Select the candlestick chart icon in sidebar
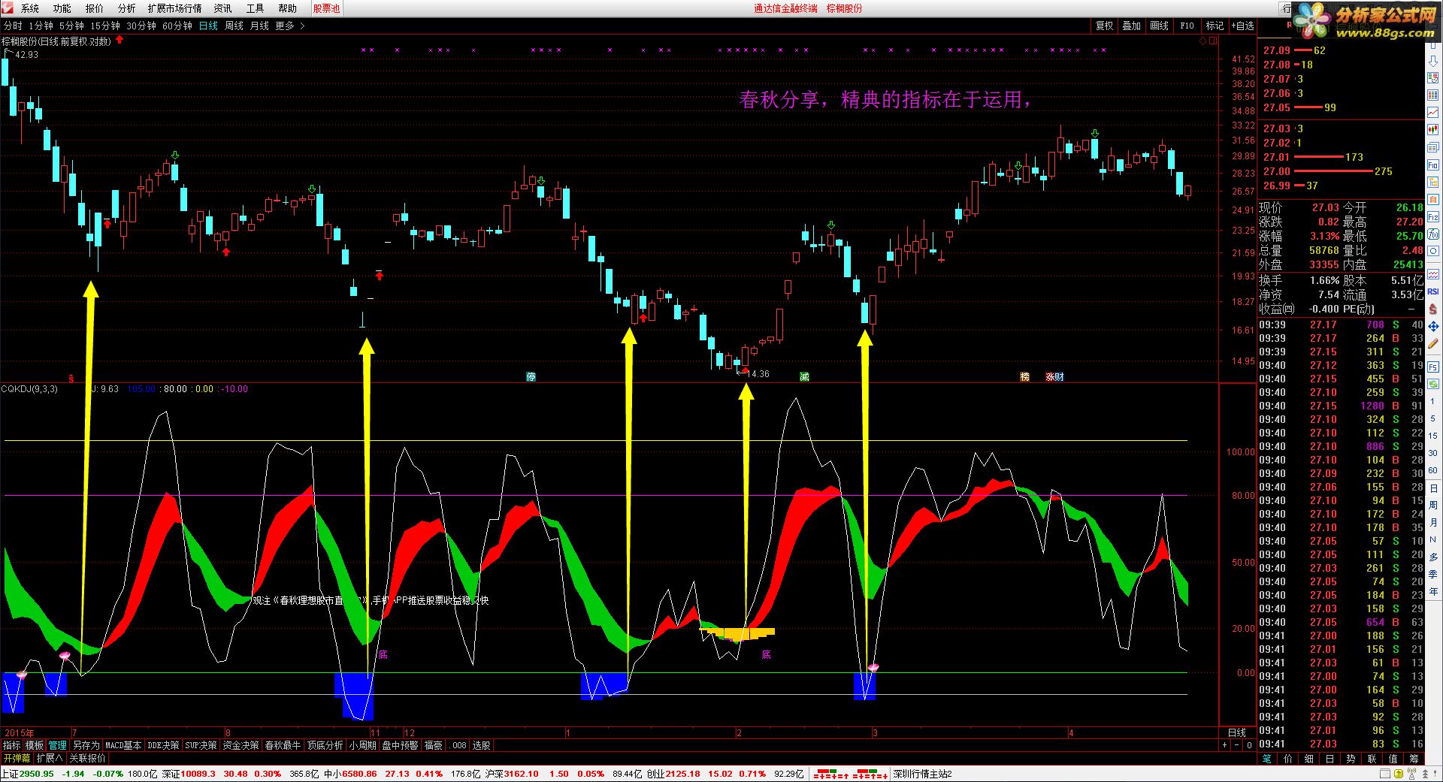Screen dimensions: 1443x782 click(1433, 128)
